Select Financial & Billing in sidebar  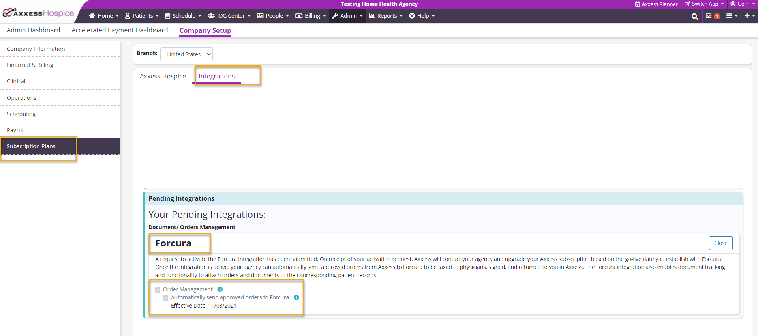point(30,65)
